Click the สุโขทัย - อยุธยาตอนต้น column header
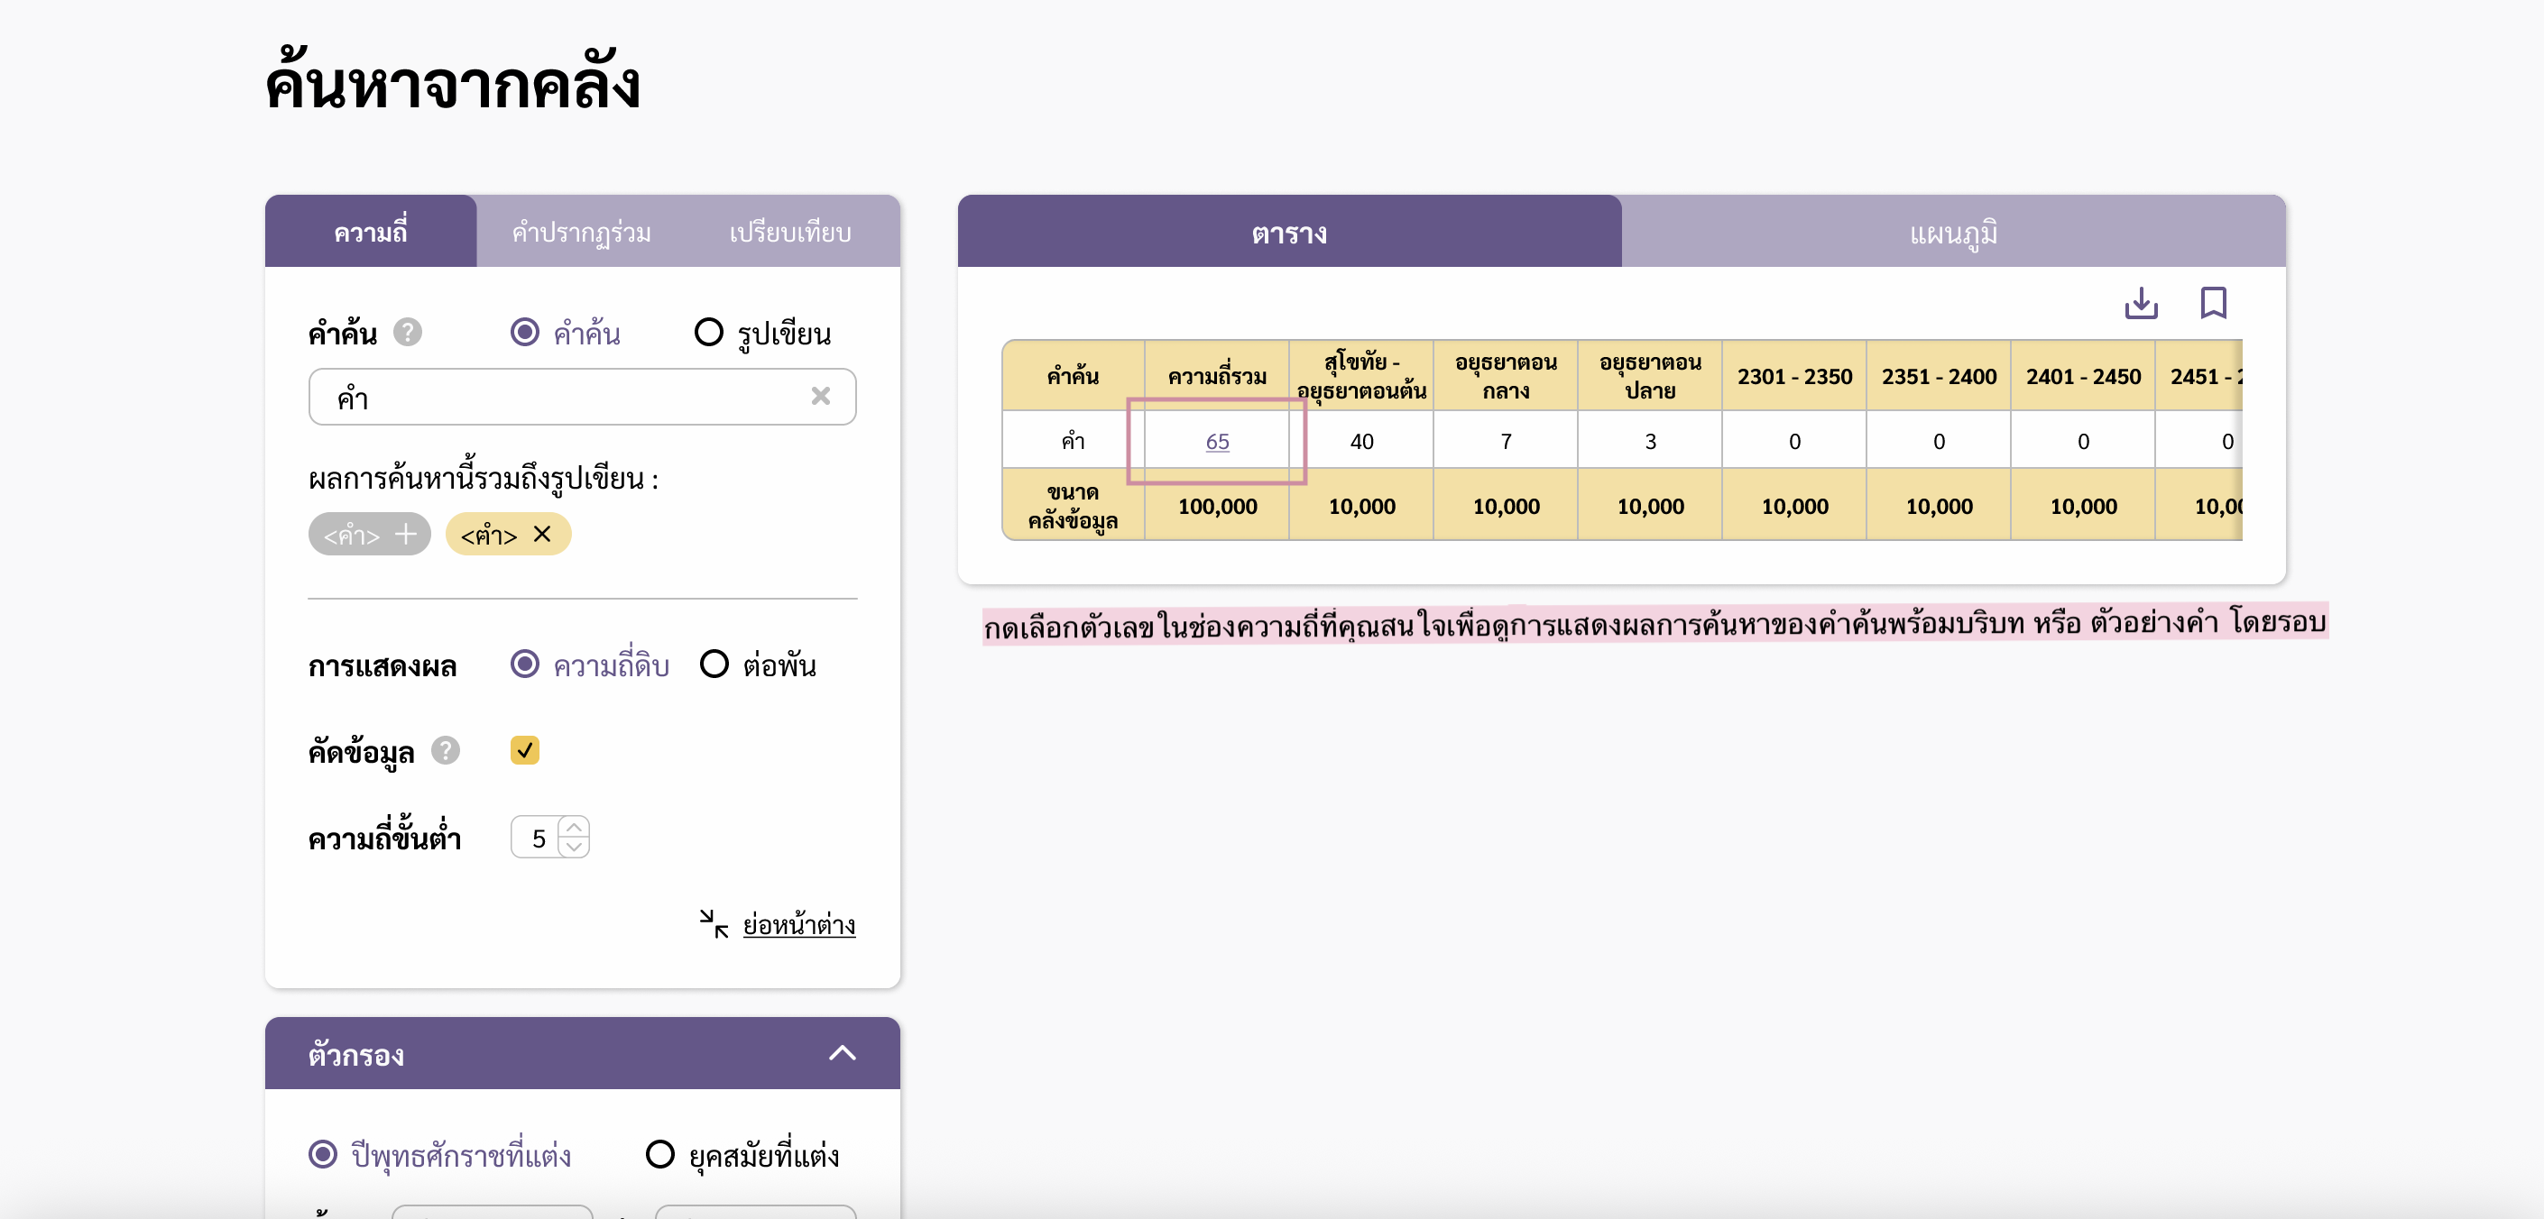2544x1219 pixels. tap(1361, 376)
